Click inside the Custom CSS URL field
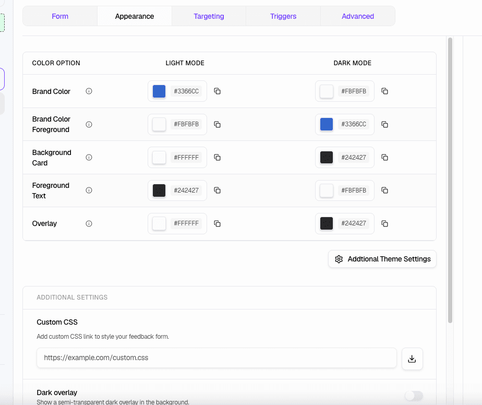The height and width of the screenshot is (405, 482). (216, 358)
